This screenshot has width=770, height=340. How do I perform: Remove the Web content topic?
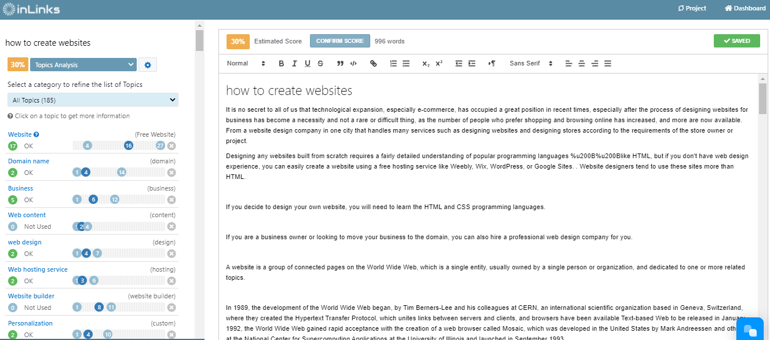pos(171,226)
